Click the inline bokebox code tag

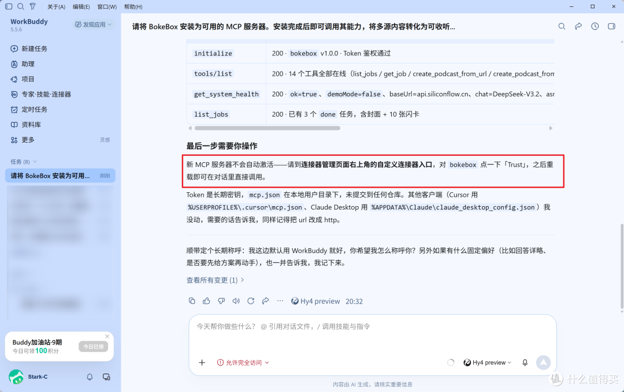(463, 165)
